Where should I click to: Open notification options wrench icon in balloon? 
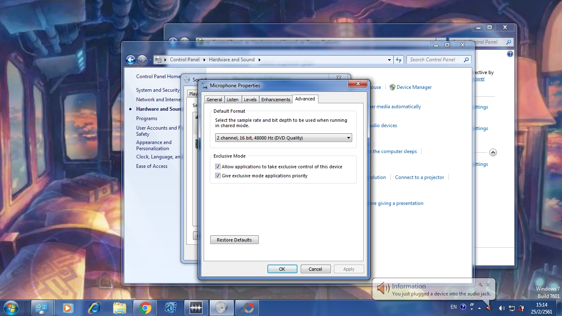[480, 284]
